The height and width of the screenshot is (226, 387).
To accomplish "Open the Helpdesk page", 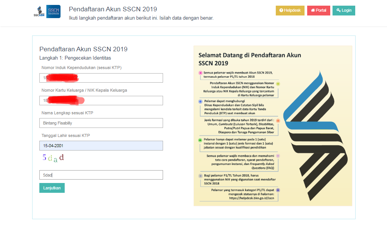I will click(x=290, y=11).
